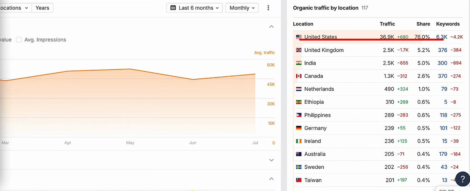Select the United States location name
Image resolution: width=470 pixels, height=191 pixels.
(x=320, y=37)
